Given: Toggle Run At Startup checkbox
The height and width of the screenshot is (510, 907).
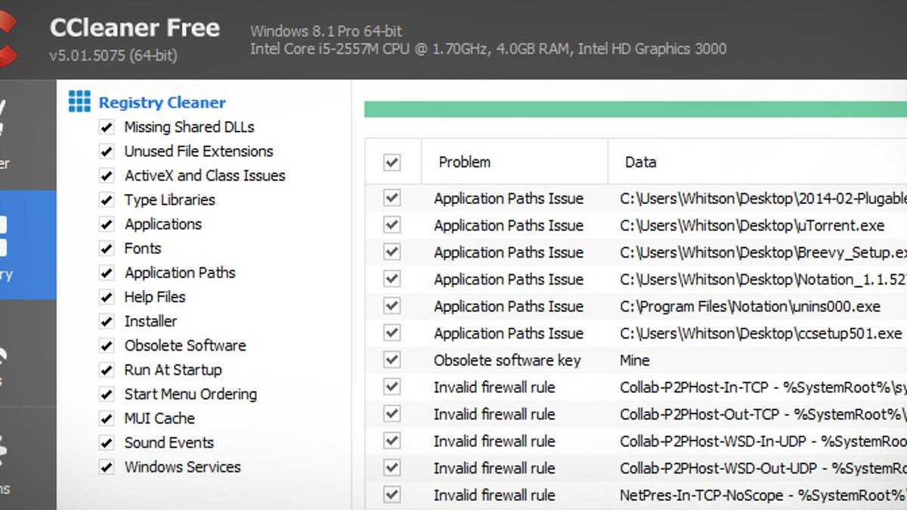Looking at the screenshot, I should [x=107, y=370].
